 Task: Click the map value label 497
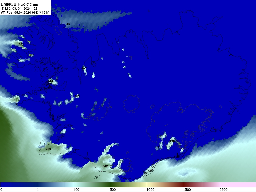[84, 68]
